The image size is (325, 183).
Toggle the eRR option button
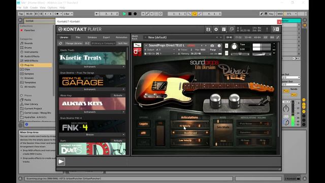tap(143, 133)
